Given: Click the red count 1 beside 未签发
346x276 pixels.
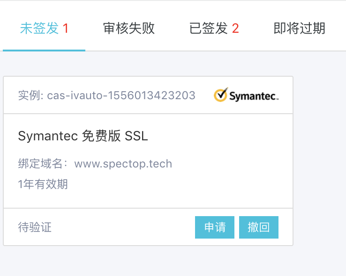Looking at the screenshot, I should click(x=66, y=29).
